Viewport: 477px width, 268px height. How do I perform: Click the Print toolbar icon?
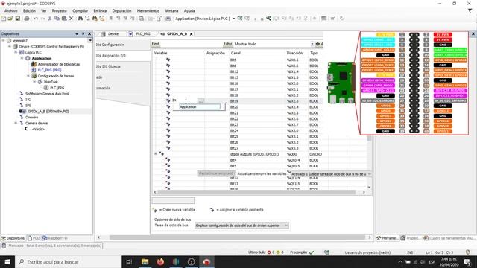(x=27, y=19)
